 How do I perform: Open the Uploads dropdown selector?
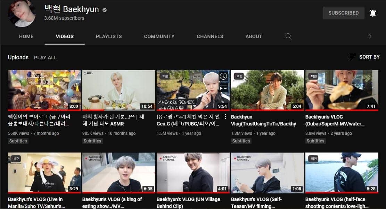[x=18, y=58]
